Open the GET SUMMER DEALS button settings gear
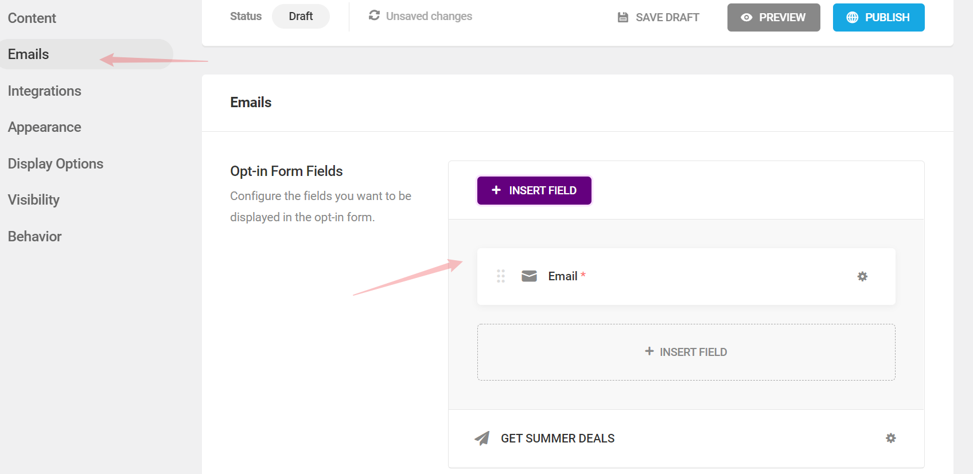The image size is (973, 474). (890, 438)
